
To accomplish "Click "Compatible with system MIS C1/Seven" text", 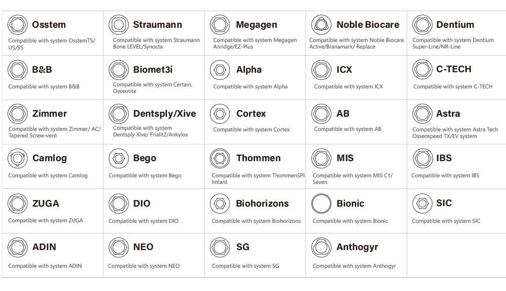I will (352, 179).
